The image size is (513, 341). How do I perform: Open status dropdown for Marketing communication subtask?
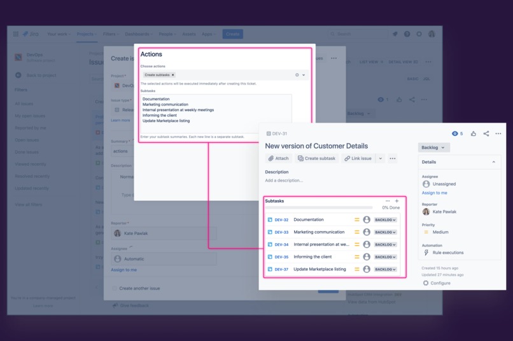386,232
